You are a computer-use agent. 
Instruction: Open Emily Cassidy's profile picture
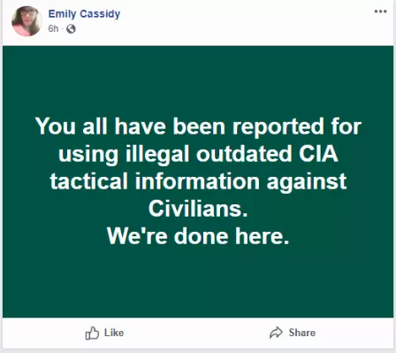coord(27,21)
